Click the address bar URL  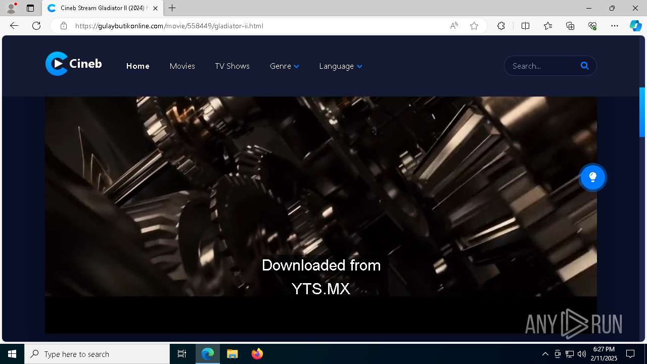(169, 26)
